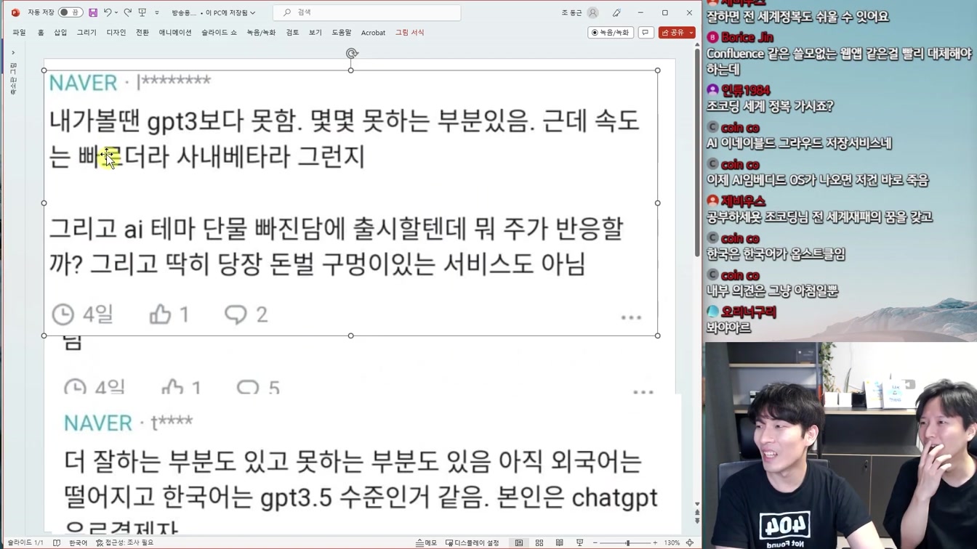Open the 슬라이드 쇼 ribbon tab
Image resolution: width=977 pixels, height=549 pixels.
pyautogui.click(x=219, y=33)
